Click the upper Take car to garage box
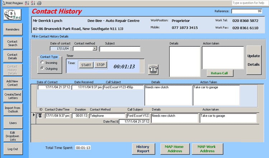 pos(216,95)
